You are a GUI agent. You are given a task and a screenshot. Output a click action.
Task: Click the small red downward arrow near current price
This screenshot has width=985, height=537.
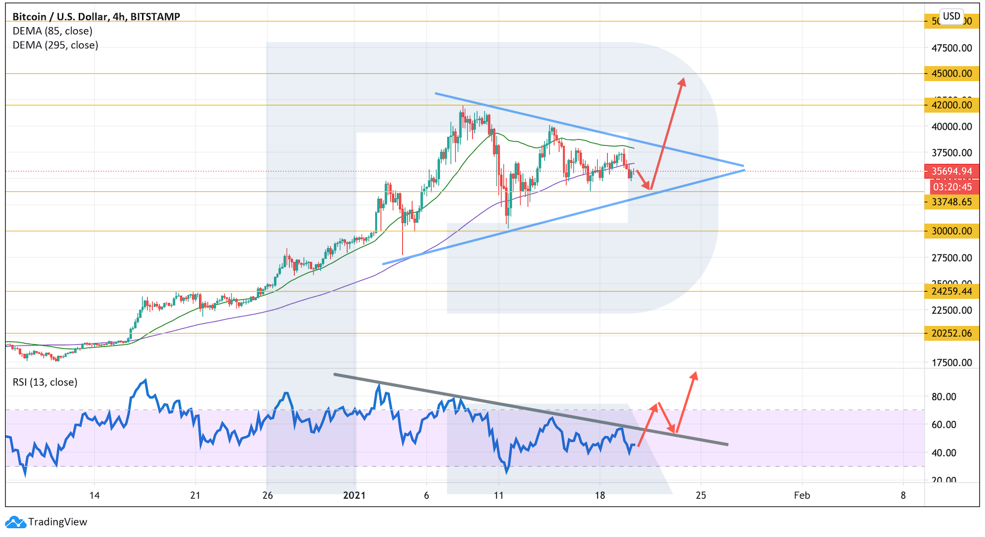642,179
